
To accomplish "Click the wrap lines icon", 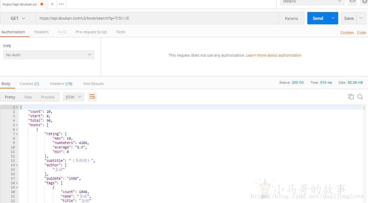I will click(x=92, y=97).
